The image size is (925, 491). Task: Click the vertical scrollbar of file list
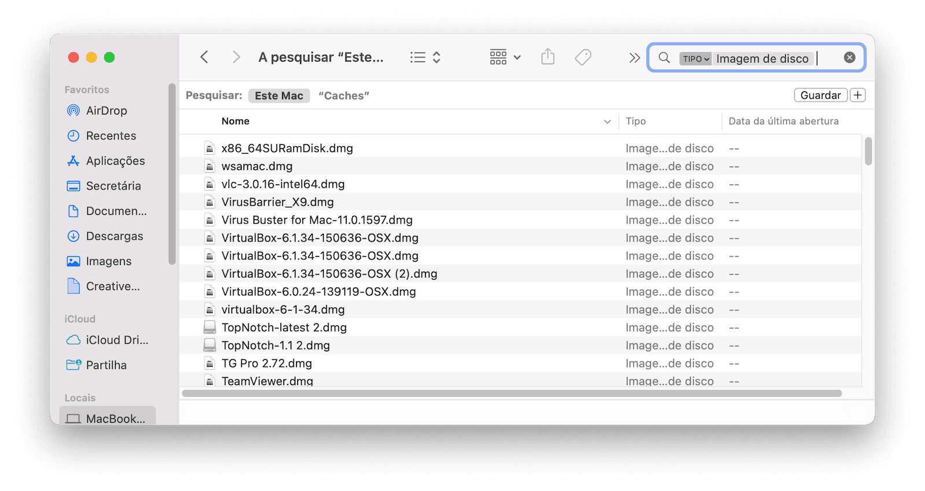[868, 151]
